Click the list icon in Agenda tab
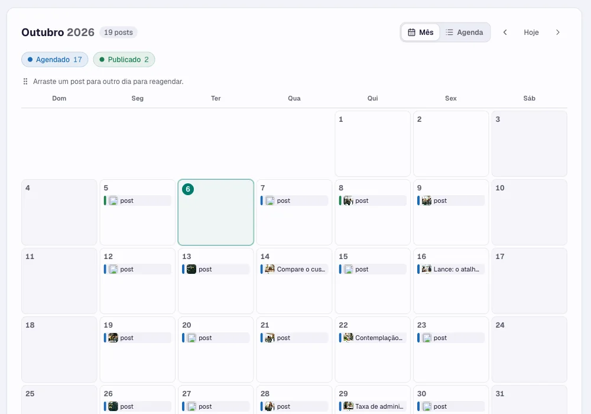Screen dimensions: 591x414 click(x=449, y=33)
